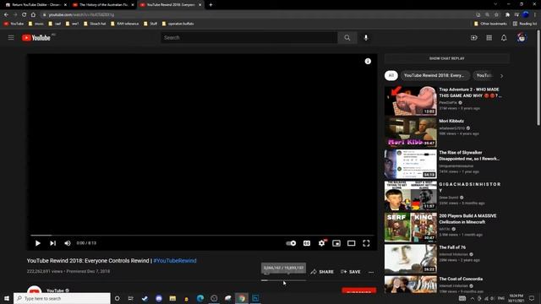Open player settings gear
This screenshot has height=304, width=541.
pos(321,243)
